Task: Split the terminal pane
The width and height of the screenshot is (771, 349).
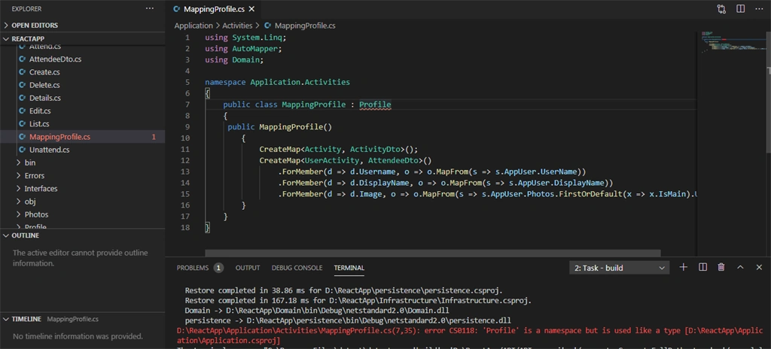Action: (702, 268)
